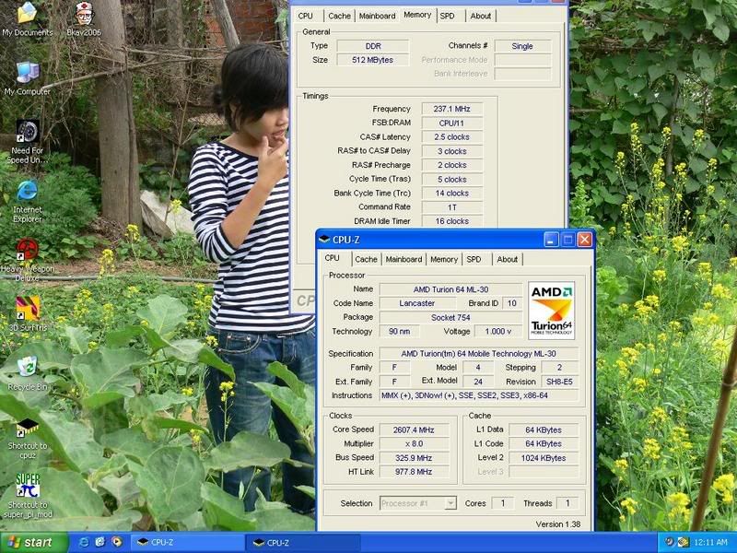Screen dimensions: 737x553
Task: Click the Instructions field listing MMX, SSE
Action: click(478, 395)
